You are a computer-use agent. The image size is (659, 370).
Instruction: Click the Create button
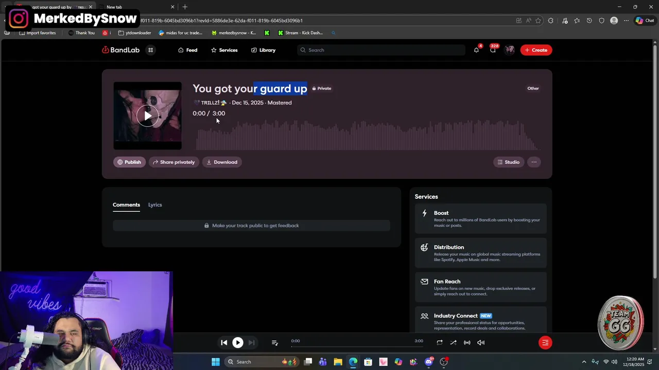(x=536, y=50)
